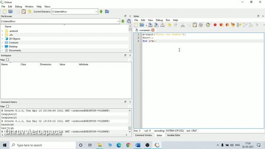The width and height of the screenshot is (265, 149).
Task: Sort File Browser by Name column
Action: pos(8,26)
